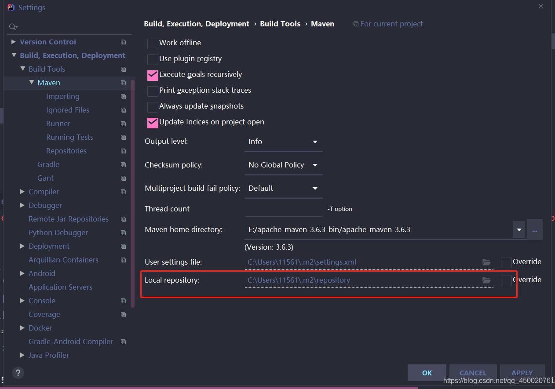Click project-level icon beside Importing
555x389 pixels.
coord(123,97)
